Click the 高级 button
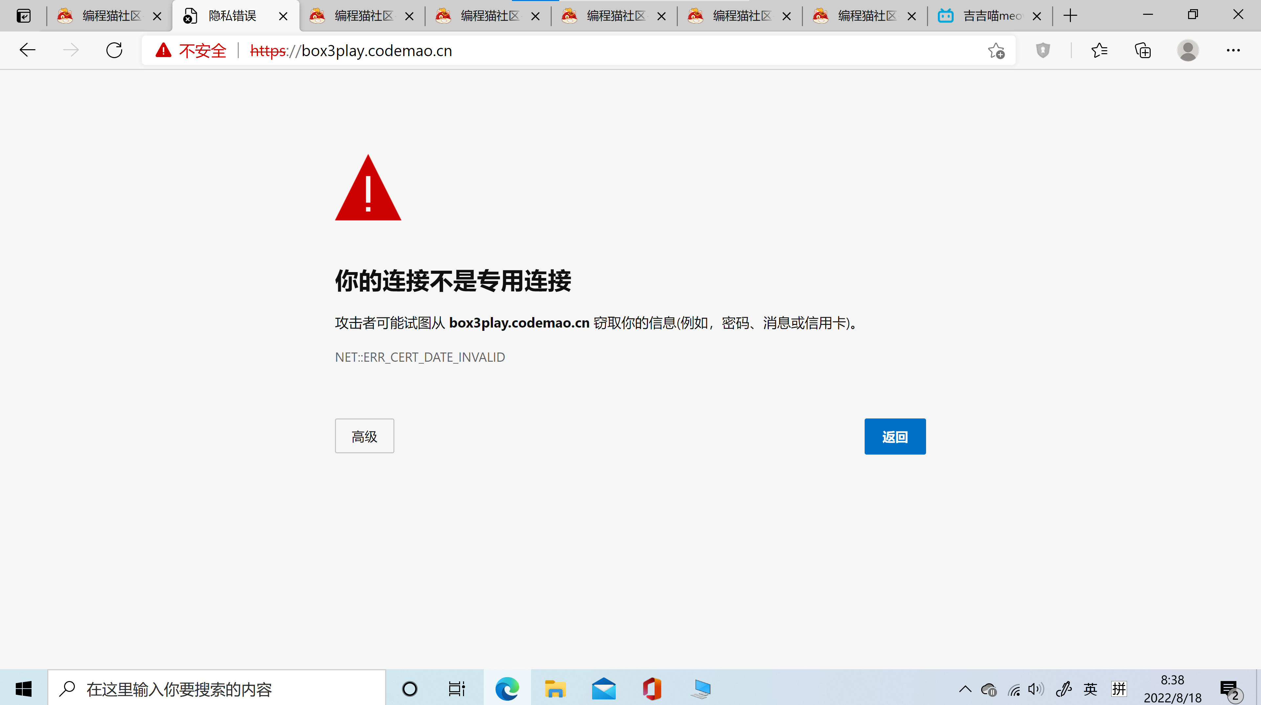This screenshot has width=1261, height=705. 365,436
